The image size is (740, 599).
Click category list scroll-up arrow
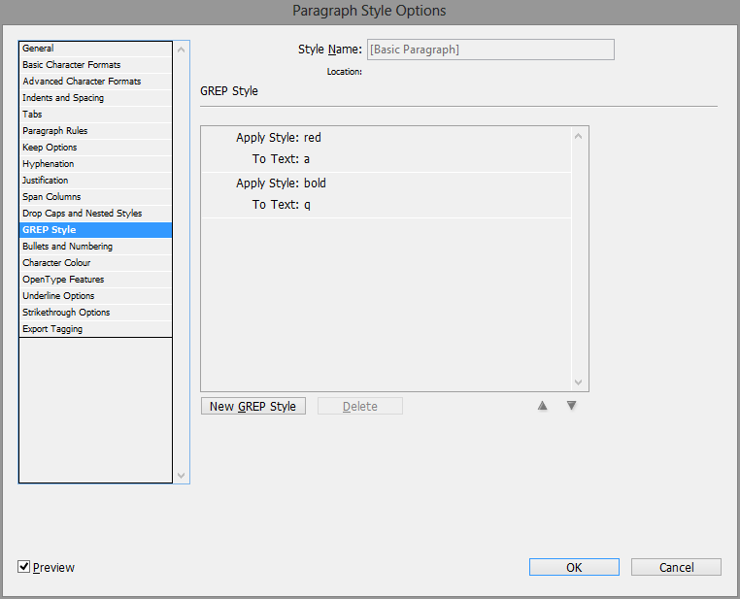(182, 50)
